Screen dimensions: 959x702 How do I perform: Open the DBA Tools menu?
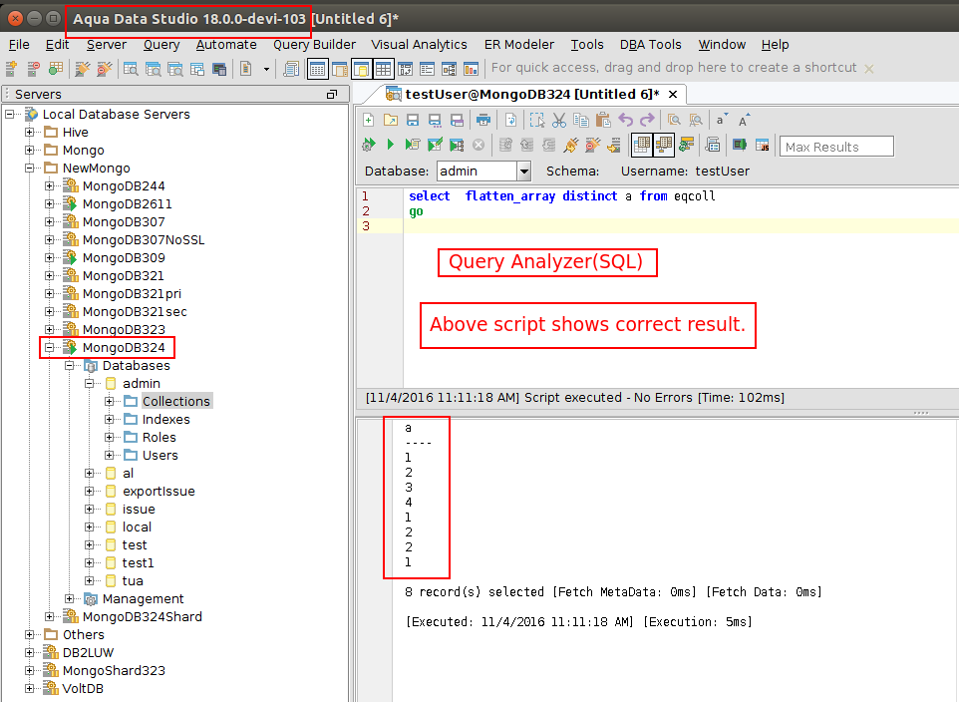650,45
